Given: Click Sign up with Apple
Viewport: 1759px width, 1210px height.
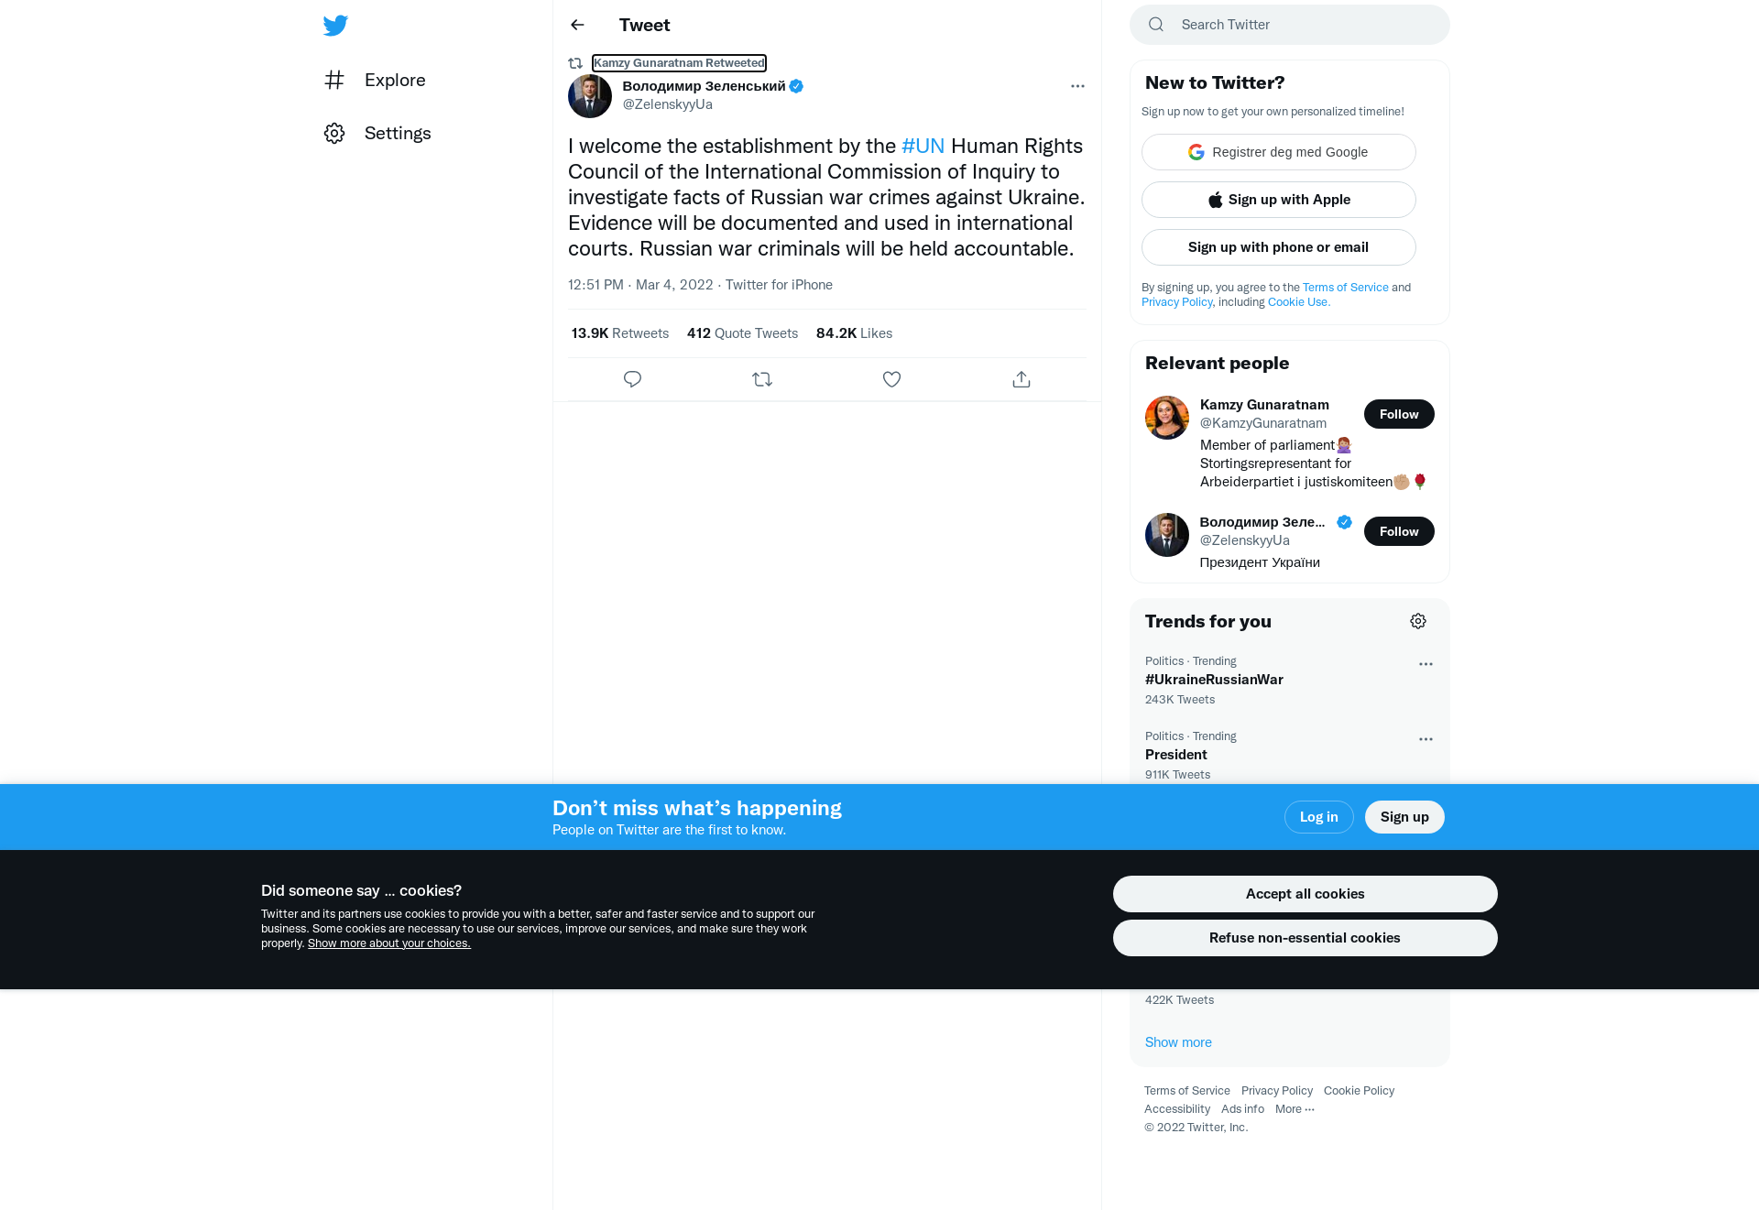Looking at the screenshot, I should click(1278, 200).
